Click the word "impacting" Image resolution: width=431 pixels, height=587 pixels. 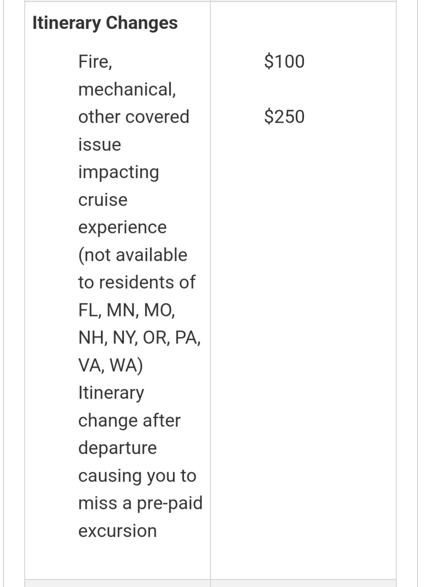pyautogui.click(x=118, y=172)
